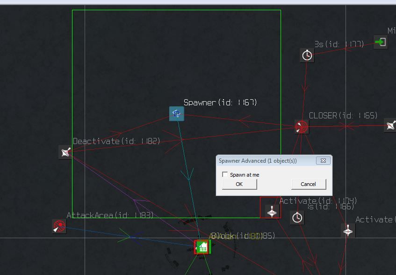Enable the Spawn at me checkbox
This screenshot has width=396, height=275.
click(224, 174)
